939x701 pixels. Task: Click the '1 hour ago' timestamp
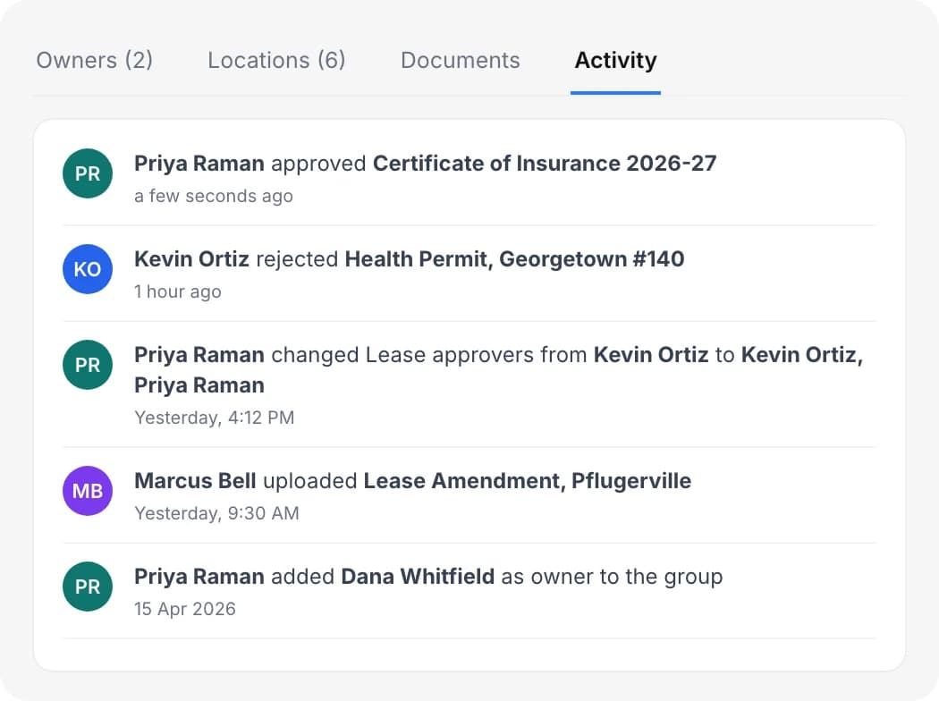click(178, 291)
